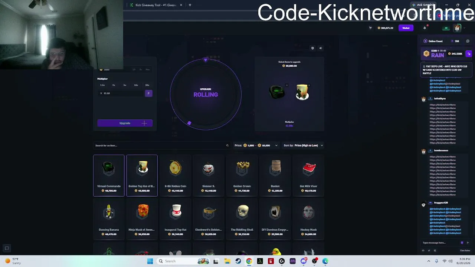
Task: Select the 20x multiplier
Action: pyautogui.click(x=147, y=85)
